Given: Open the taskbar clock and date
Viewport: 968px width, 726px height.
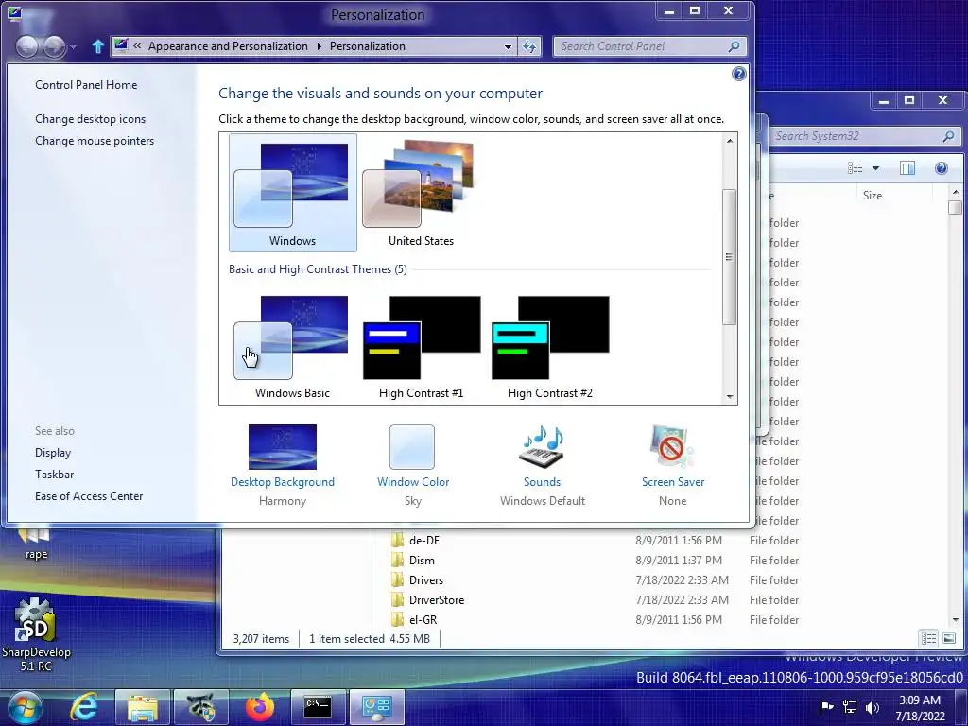Looking at the screenshot, I should [x=920, y=708].
